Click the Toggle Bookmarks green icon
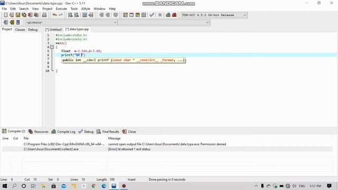338x190 pixels. (x=12, y=22)
